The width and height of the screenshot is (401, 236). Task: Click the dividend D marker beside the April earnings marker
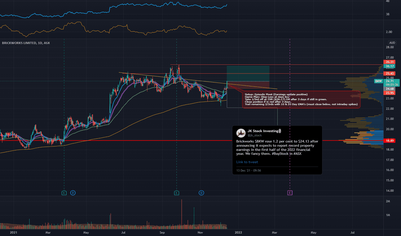[73, 193]
